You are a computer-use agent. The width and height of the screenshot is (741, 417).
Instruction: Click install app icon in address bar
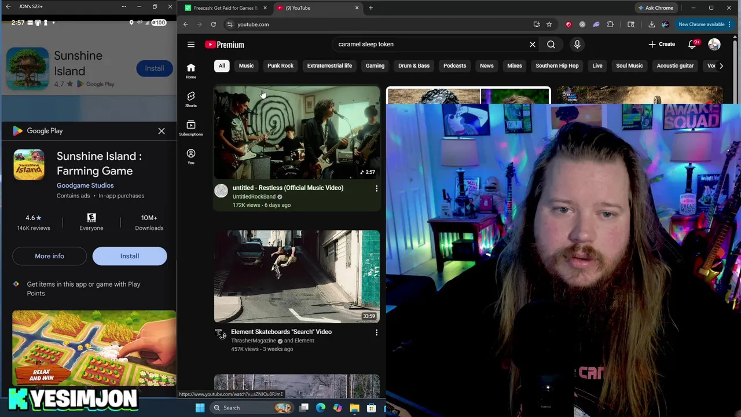[537, 24]
